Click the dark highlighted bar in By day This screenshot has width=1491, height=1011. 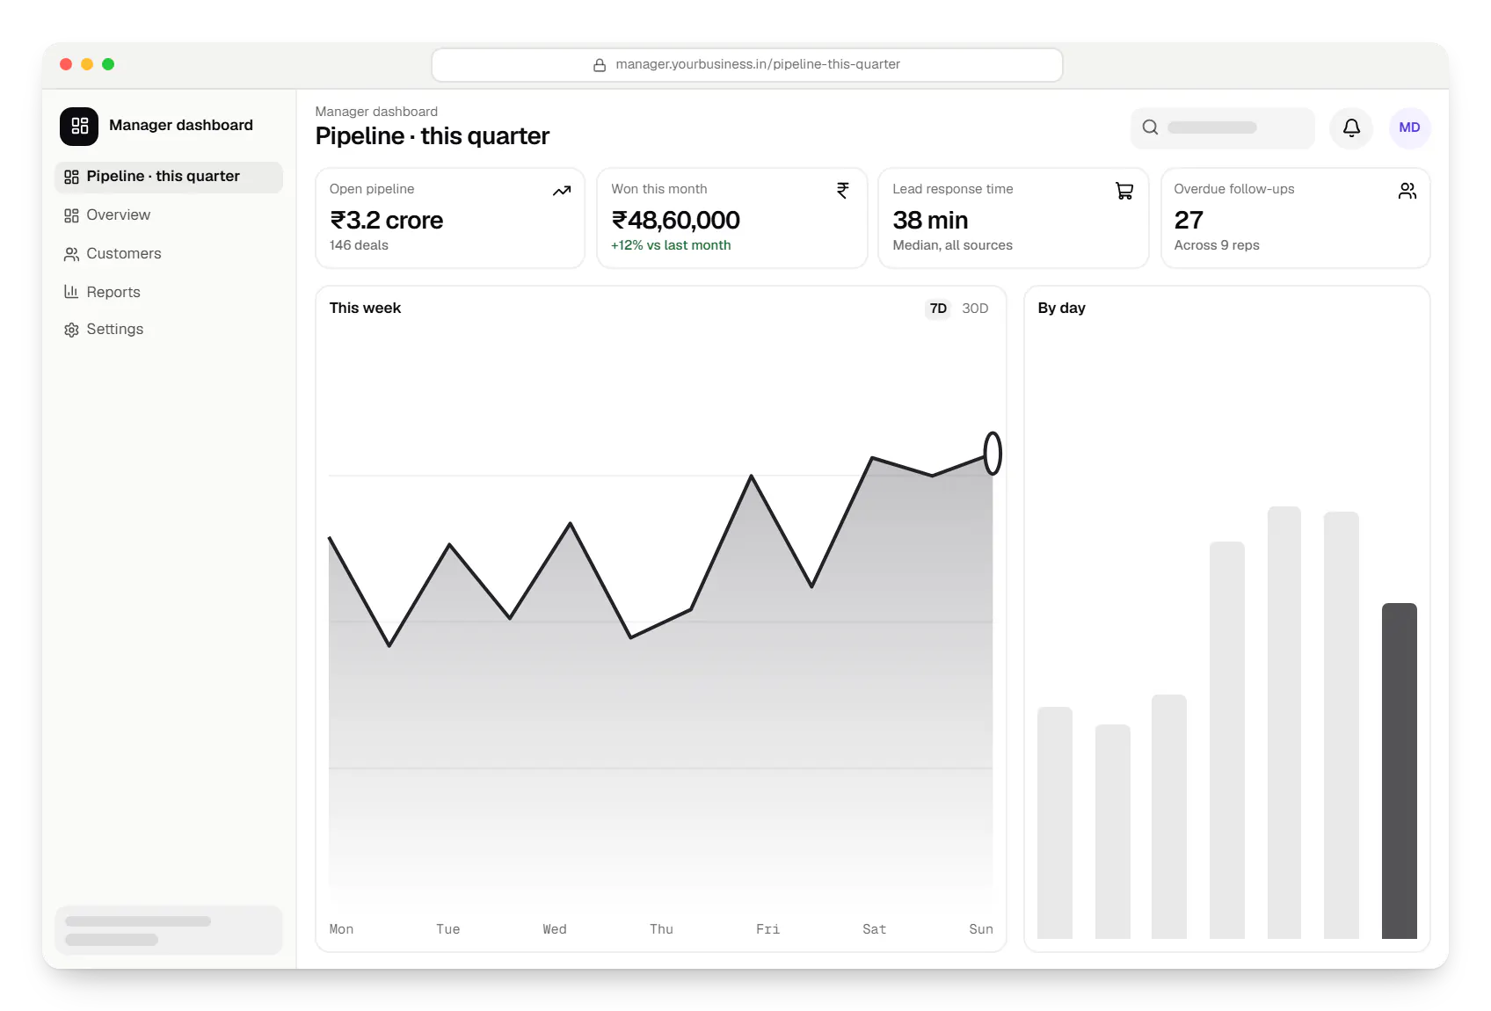click(x=1400, y=771)
